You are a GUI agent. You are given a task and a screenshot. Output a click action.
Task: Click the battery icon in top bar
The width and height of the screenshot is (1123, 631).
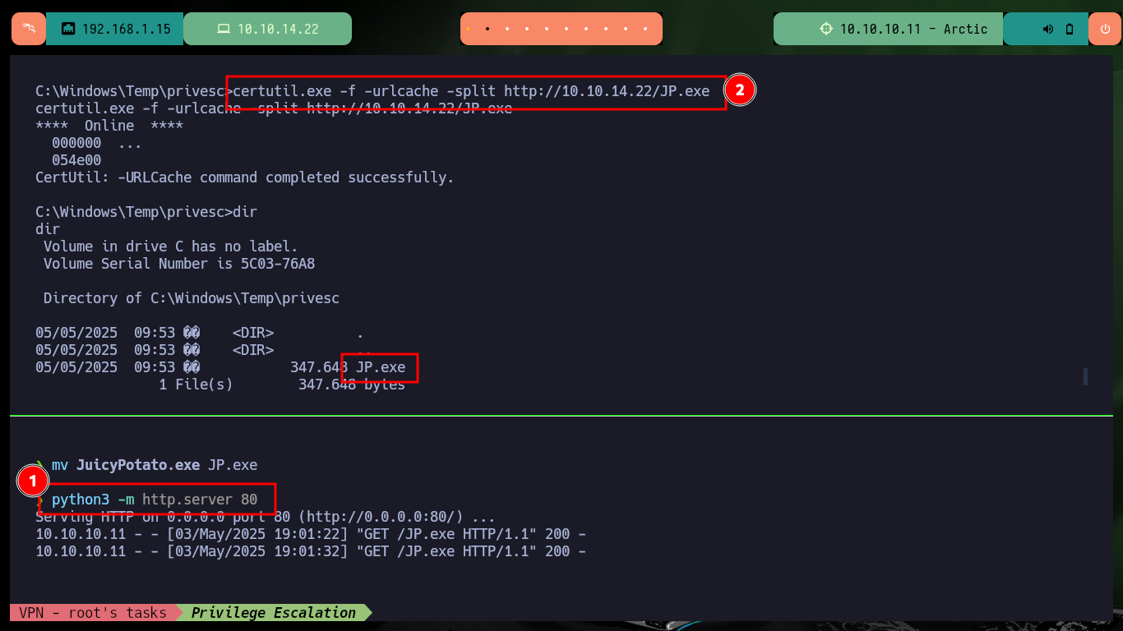(x=1070, y=29)
